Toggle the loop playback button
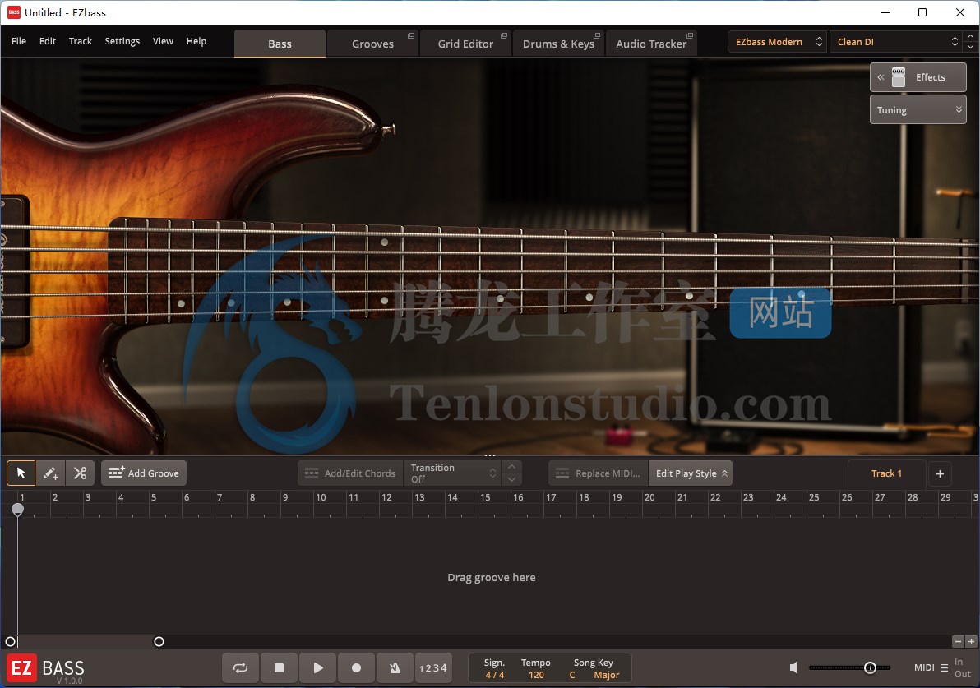Viewport: 980px width, 688px height. [241, 667]
